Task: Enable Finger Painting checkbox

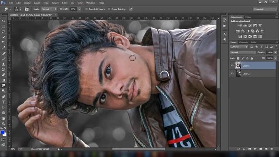Action: [x=109, y=9]
